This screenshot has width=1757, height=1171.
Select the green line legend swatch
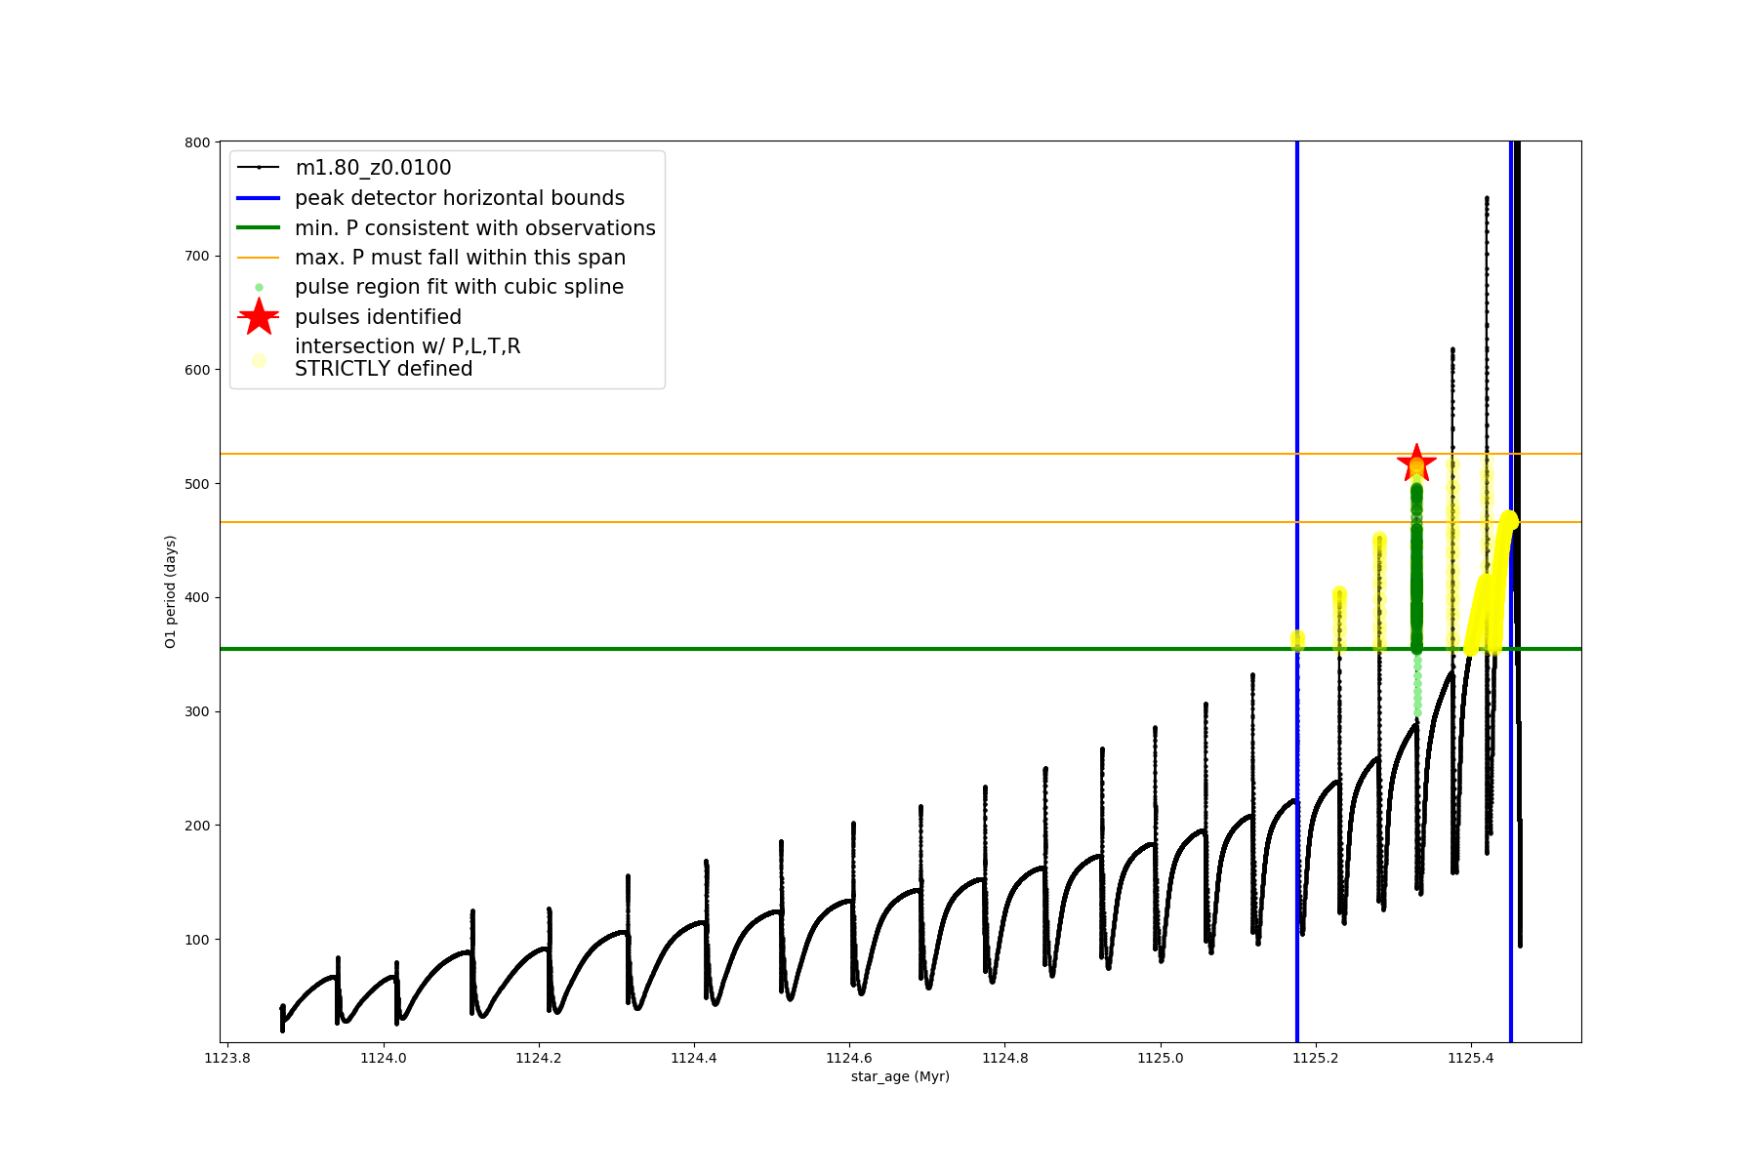pos(259,228)
